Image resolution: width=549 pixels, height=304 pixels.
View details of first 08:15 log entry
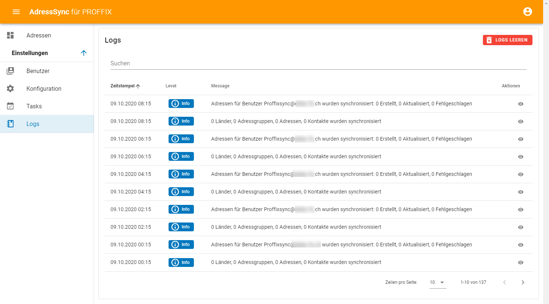coord(520,104)
